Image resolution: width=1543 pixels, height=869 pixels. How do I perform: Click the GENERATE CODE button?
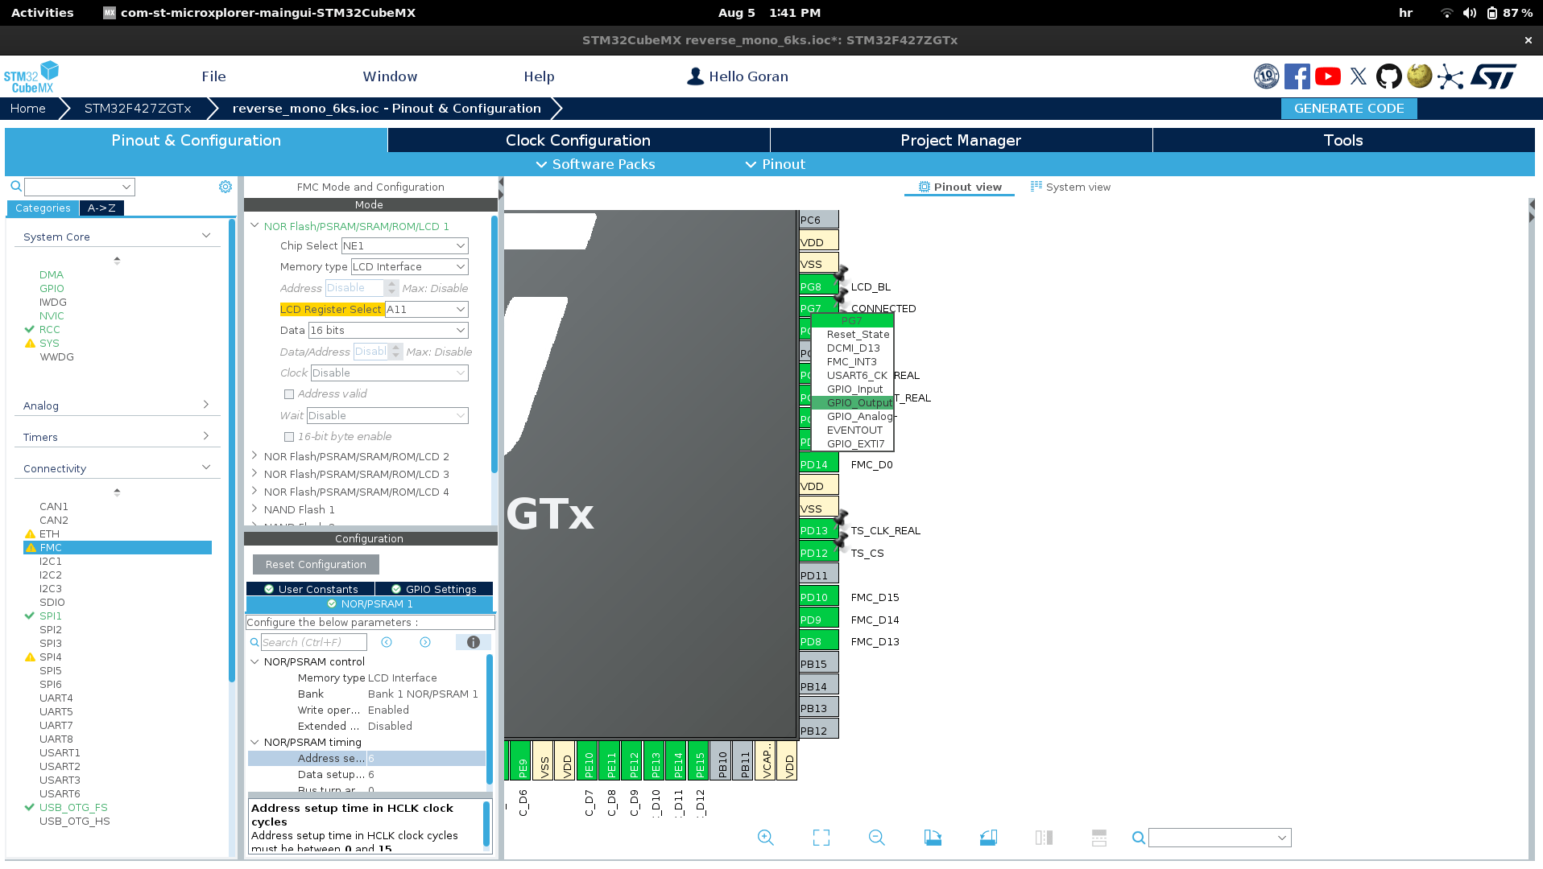[1349, 109]
